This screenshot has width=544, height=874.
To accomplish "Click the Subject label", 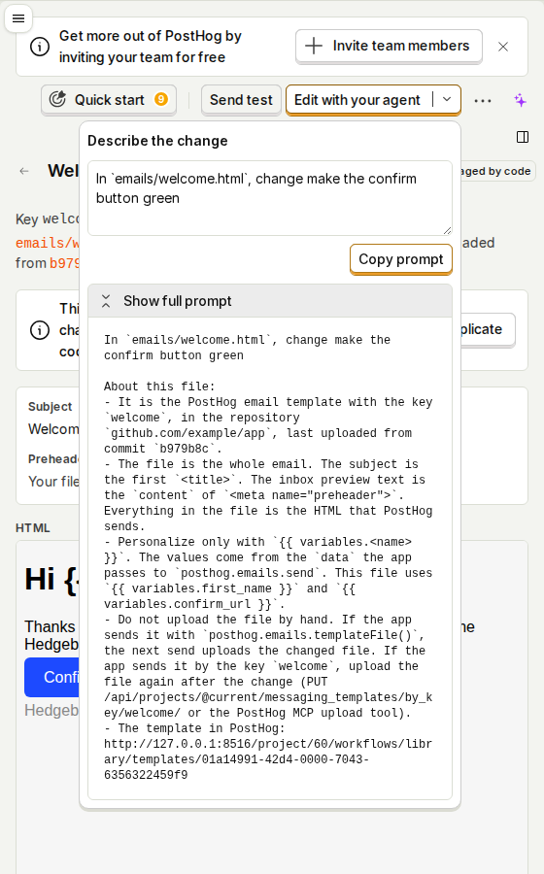I will pos(51,406).
